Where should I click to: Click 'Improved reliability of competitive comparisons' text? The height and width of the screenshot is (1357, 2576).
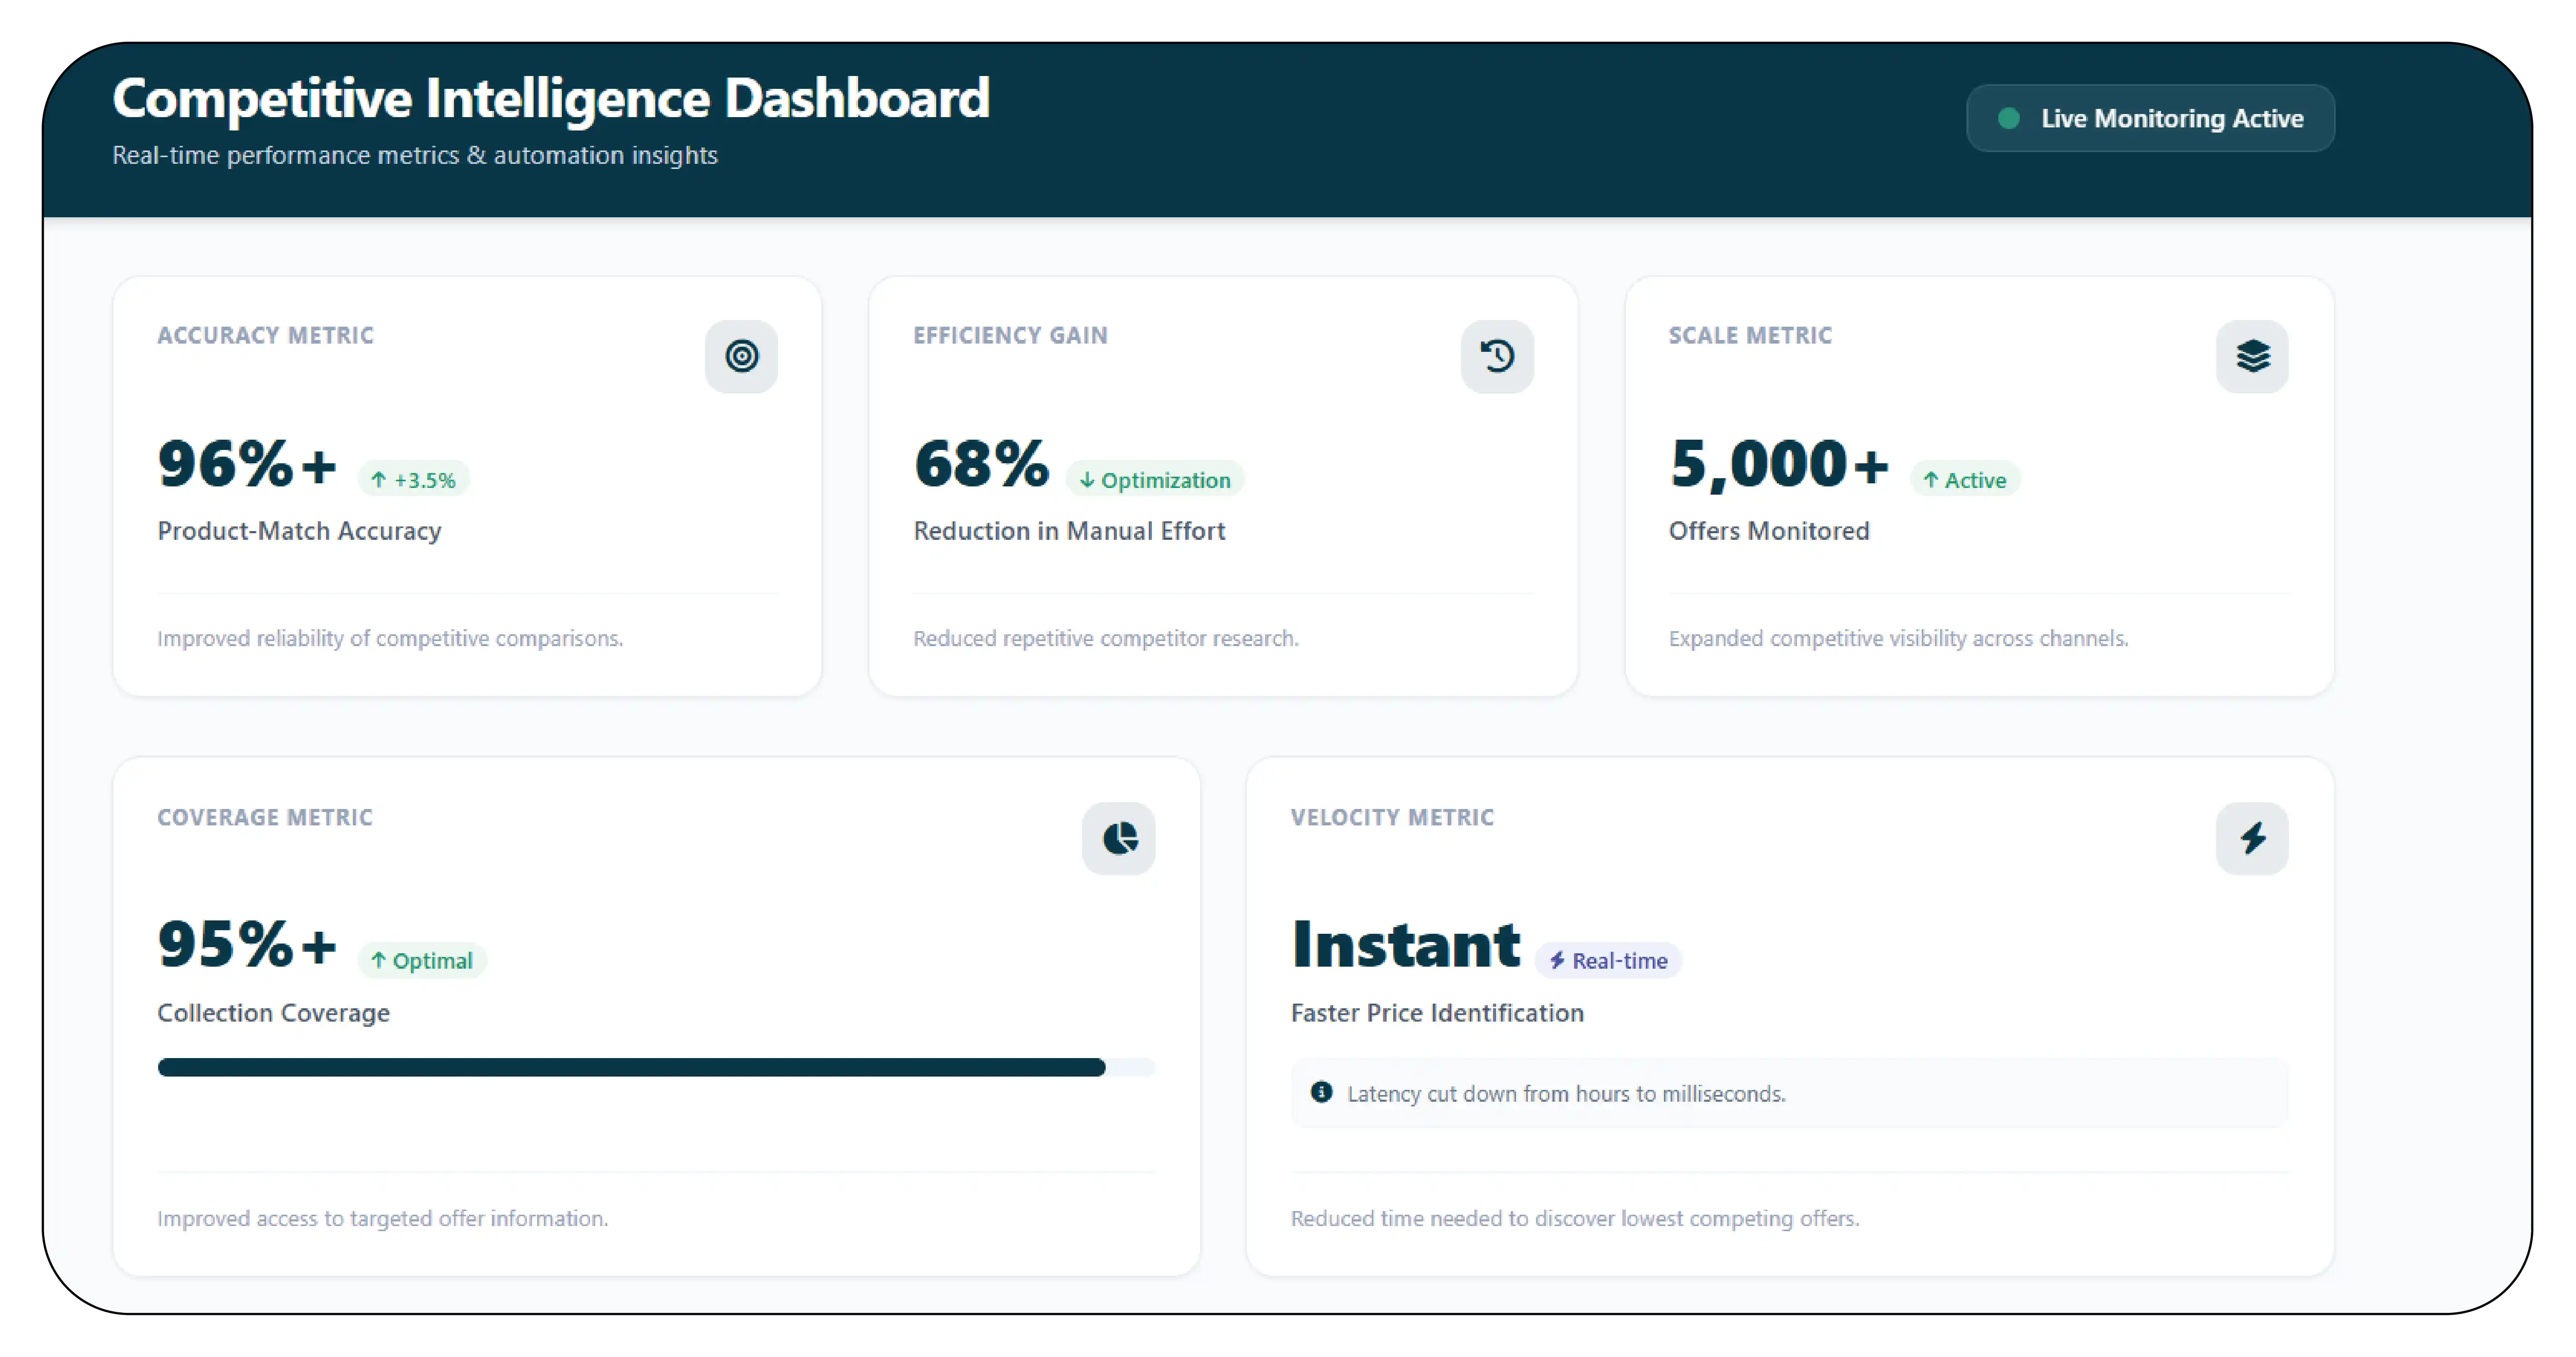[390, 638]
